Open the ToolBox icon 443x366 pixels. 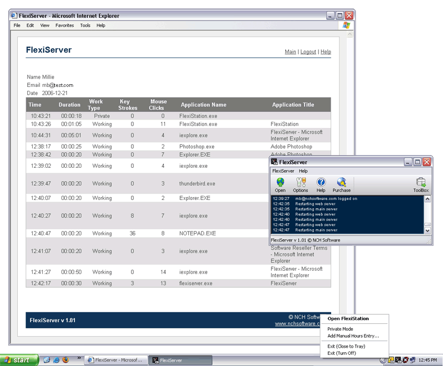421,184
